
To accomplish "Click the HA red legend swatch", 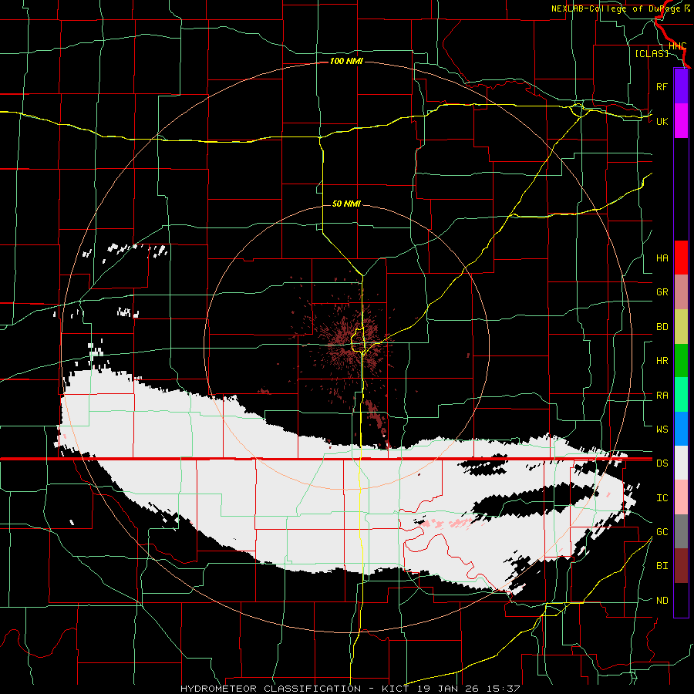I will [x=681, y=258].
